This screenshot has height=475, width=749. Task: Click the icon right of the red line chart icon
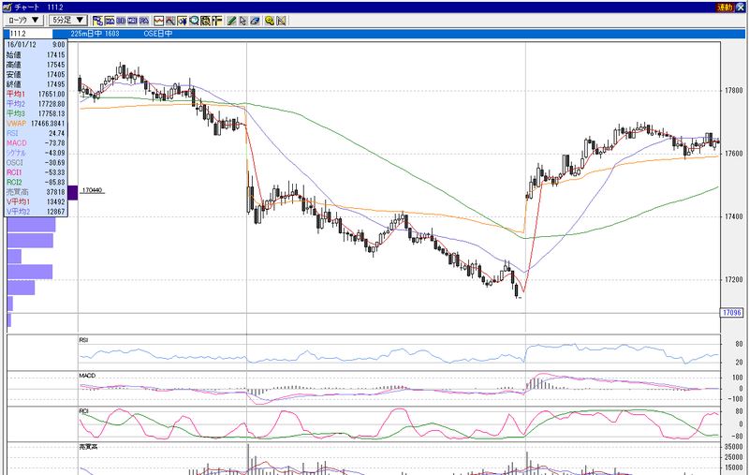pyautogui.click(x=170, y=21)
